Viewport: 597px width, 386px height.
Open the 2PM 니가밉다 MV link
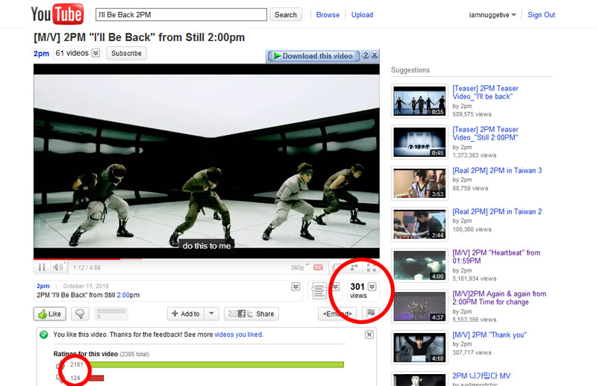click(x=481, y=376)
